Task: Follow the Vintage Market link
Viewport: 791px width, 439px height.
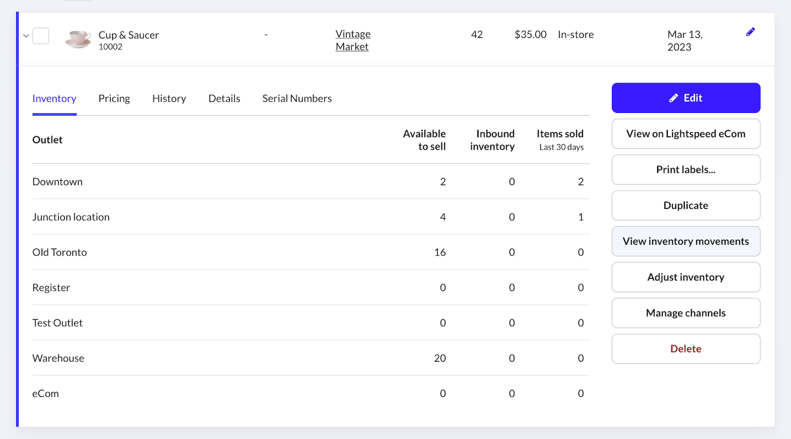Action: [353, 40]
